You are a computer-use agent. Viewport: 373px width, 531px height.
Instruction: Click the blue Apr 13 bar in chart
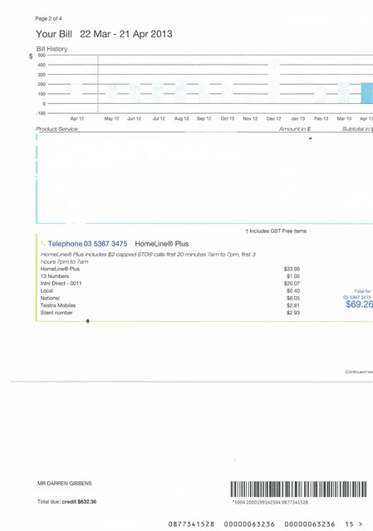click(x=367, y=93)
